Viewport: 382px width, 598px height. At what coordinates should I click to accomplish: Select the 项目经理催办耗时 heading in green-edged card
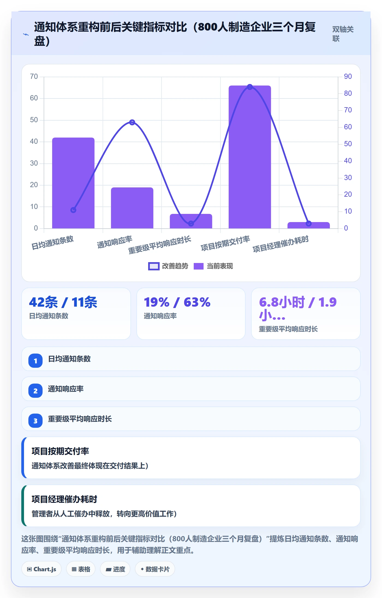point(64,499)
